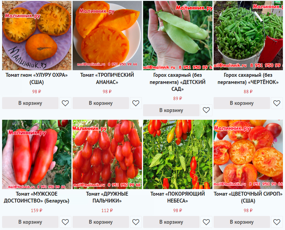Add «УЛУРУ ОХРА» tomato to wishlist heart

(65, 103)
